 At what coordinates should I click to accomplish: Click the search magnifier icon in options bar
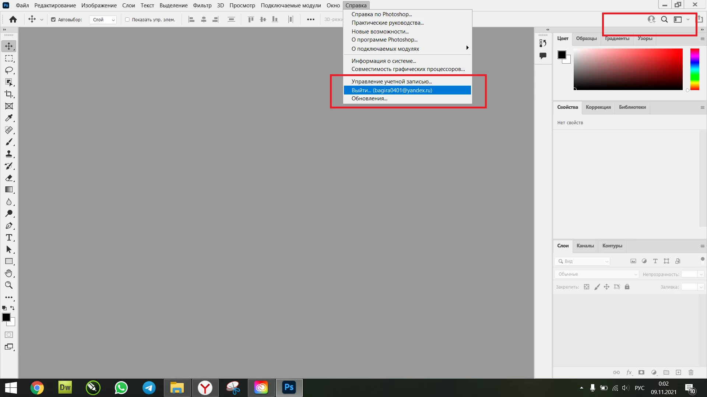coord(664,19)
